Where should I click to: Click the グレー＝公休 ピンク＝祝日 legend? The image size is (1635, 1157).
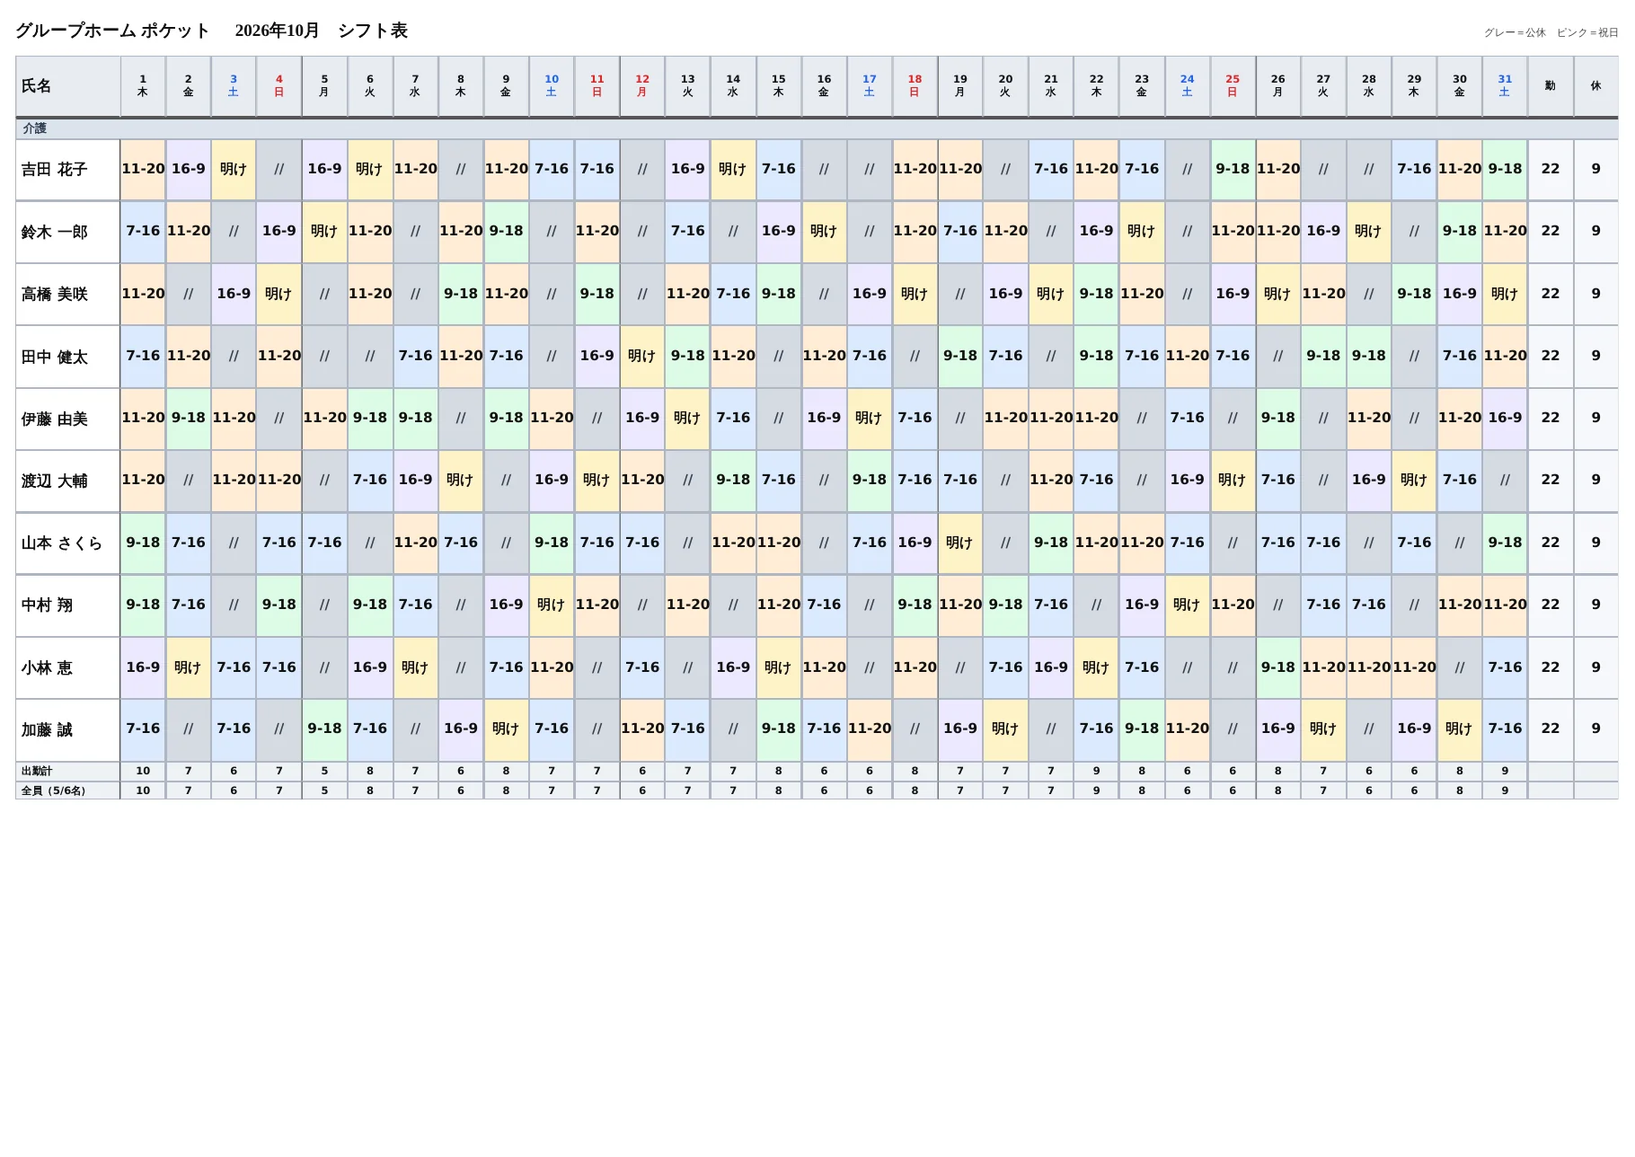pyautogui.click(x=1551, y=33)
